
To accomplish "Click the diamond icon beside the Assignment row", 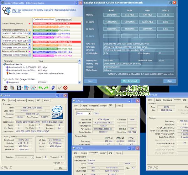I will tap(7, 82).
